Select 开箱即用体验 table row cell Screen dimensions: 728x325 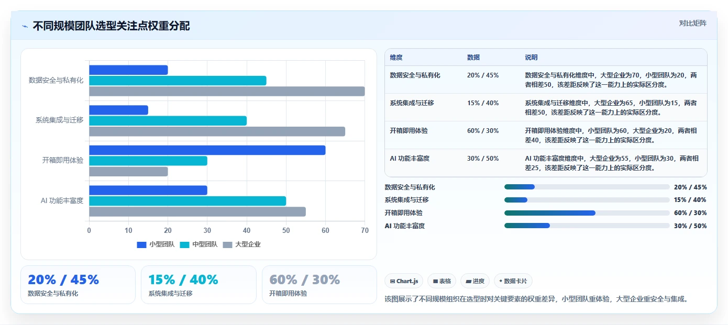(409, 131)
